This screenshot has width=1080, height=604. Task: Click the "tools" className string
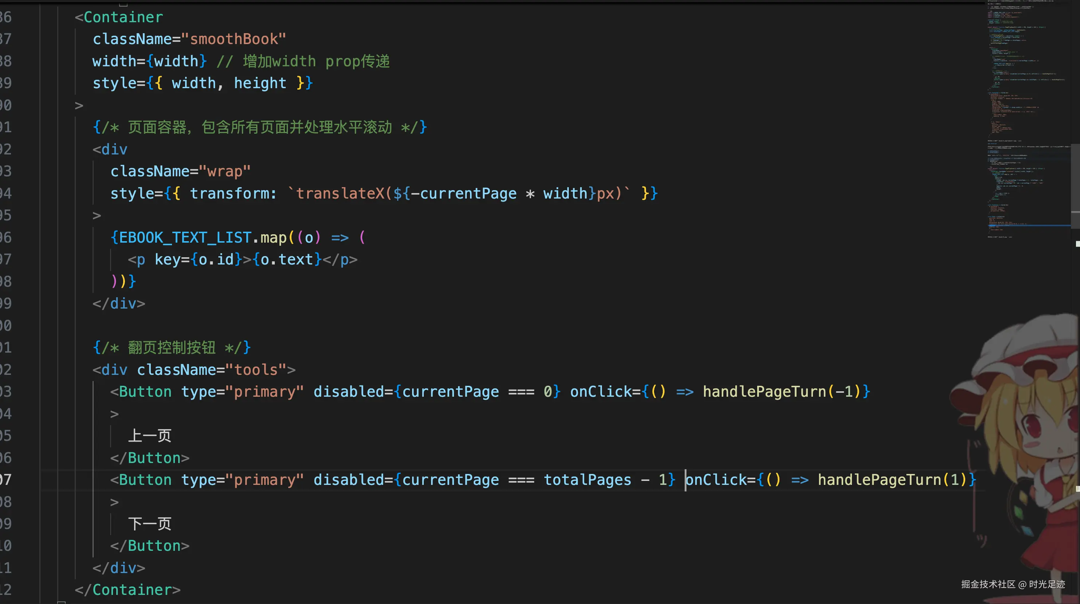pos(256,370)
